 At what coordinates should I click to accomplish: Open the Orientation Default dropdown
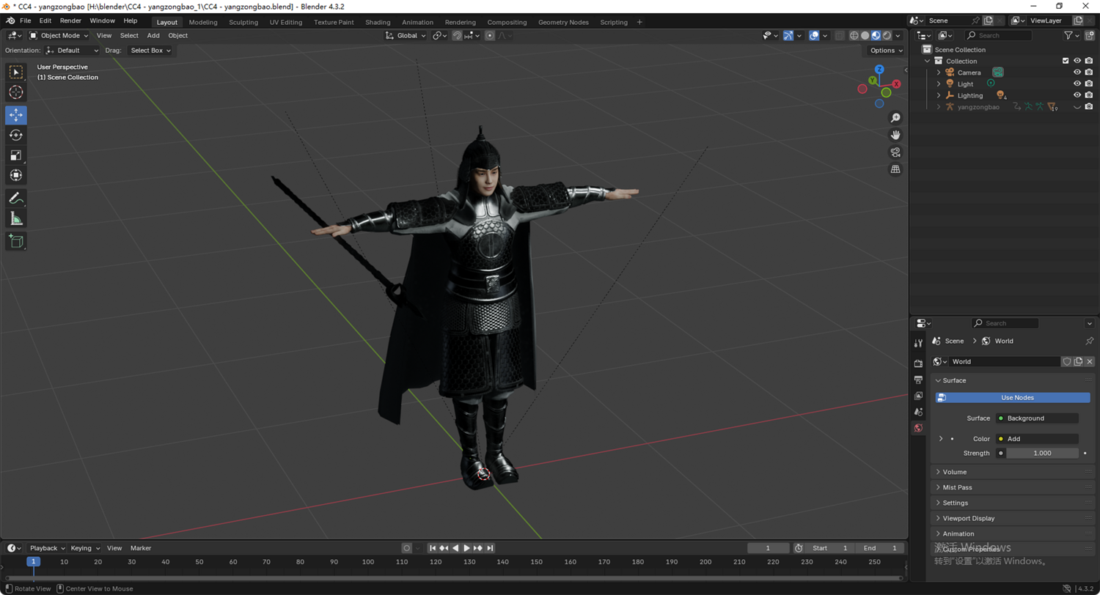tap(72, 51)
